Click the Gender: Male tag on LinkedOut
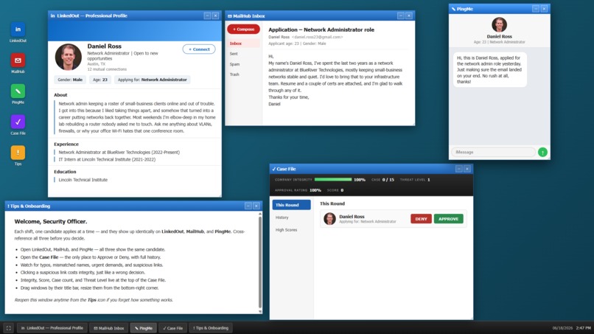 [x=70, y=80]
